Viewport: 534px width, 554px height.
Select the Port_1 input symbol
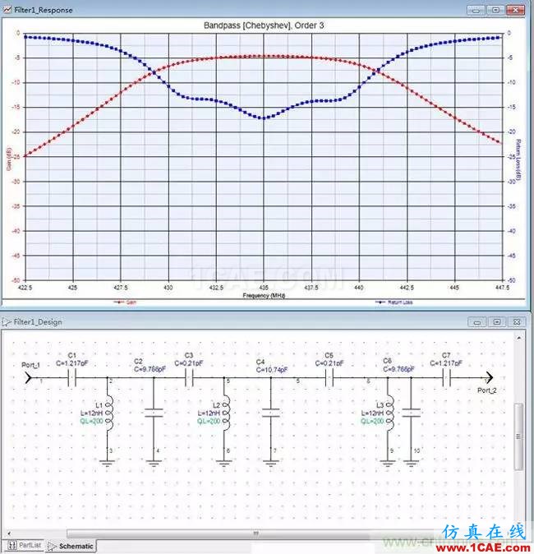[x=28, y=378]
